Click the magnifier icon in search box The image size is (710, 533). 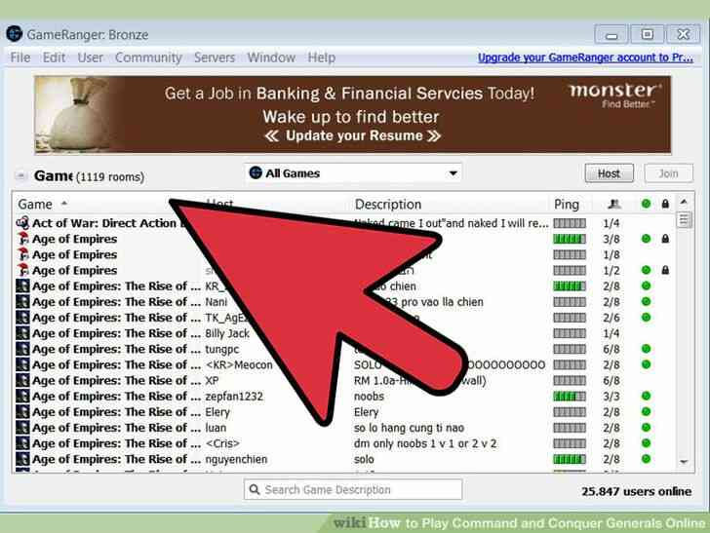[x=255, y=489]
